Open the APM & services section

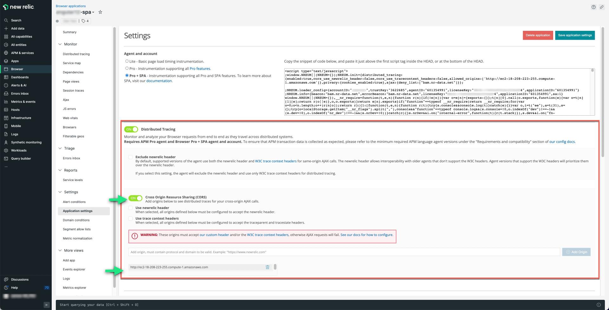coord(22,53)
